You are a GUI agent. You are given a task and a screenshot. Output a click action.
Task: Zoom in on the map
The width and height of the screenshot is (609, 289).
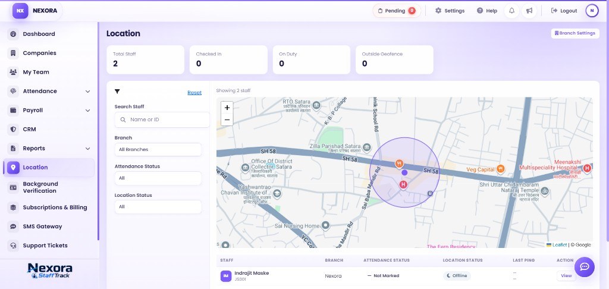pos(227,108)
